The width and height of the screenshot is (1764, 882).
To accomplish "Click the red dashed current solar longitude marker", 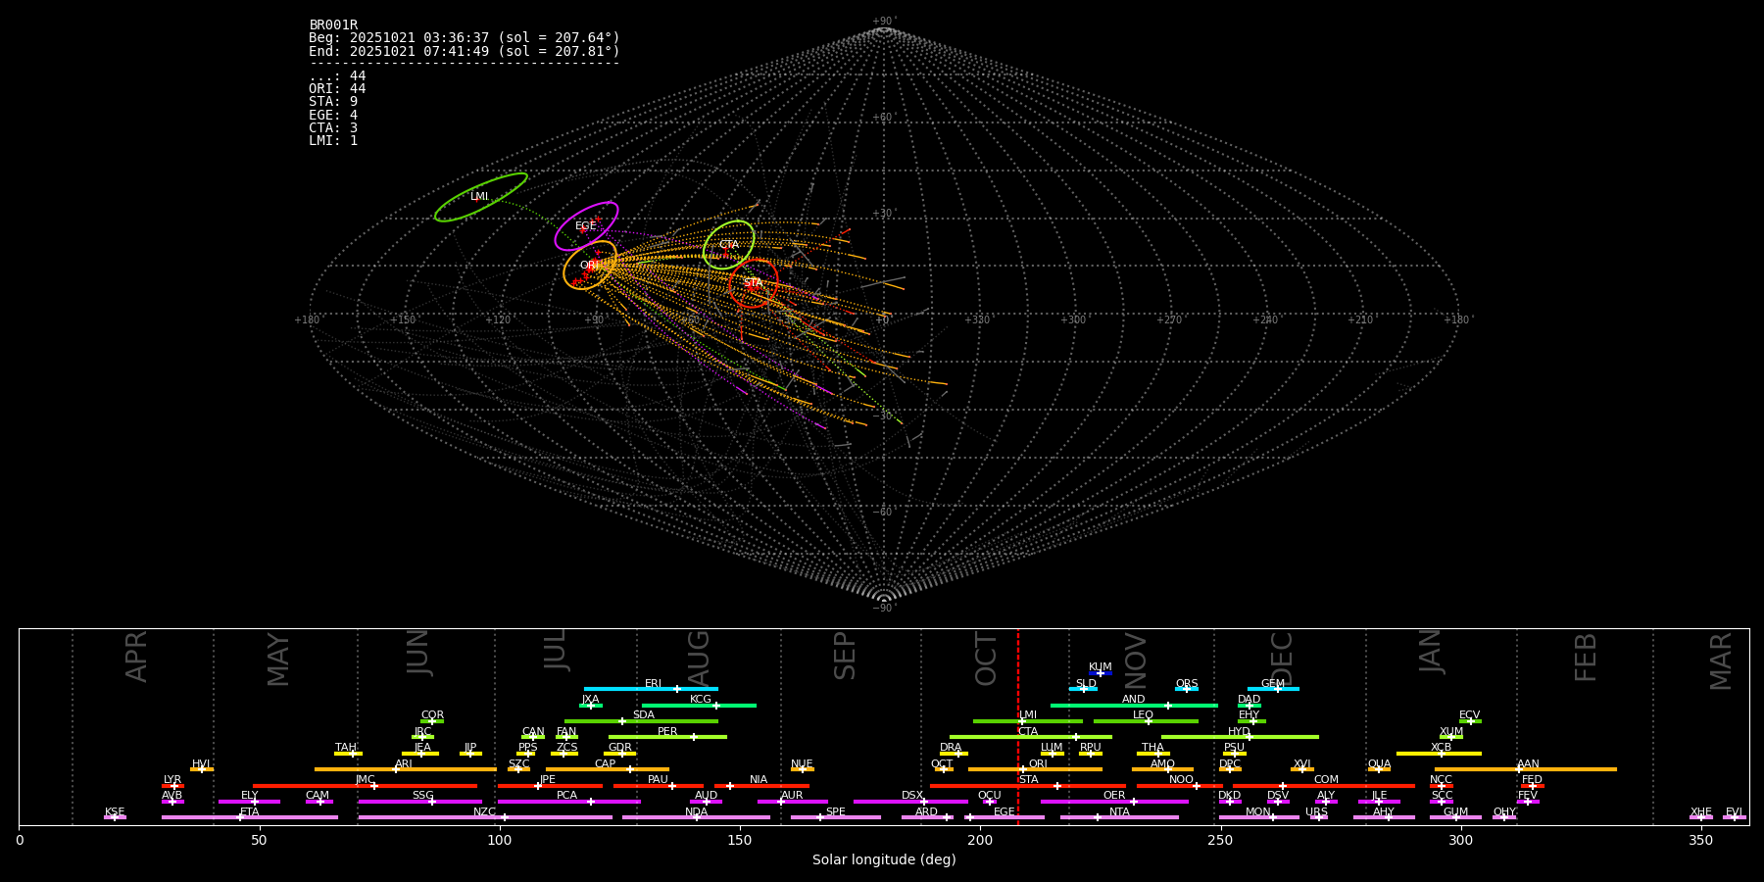I will coord(1018,726).
